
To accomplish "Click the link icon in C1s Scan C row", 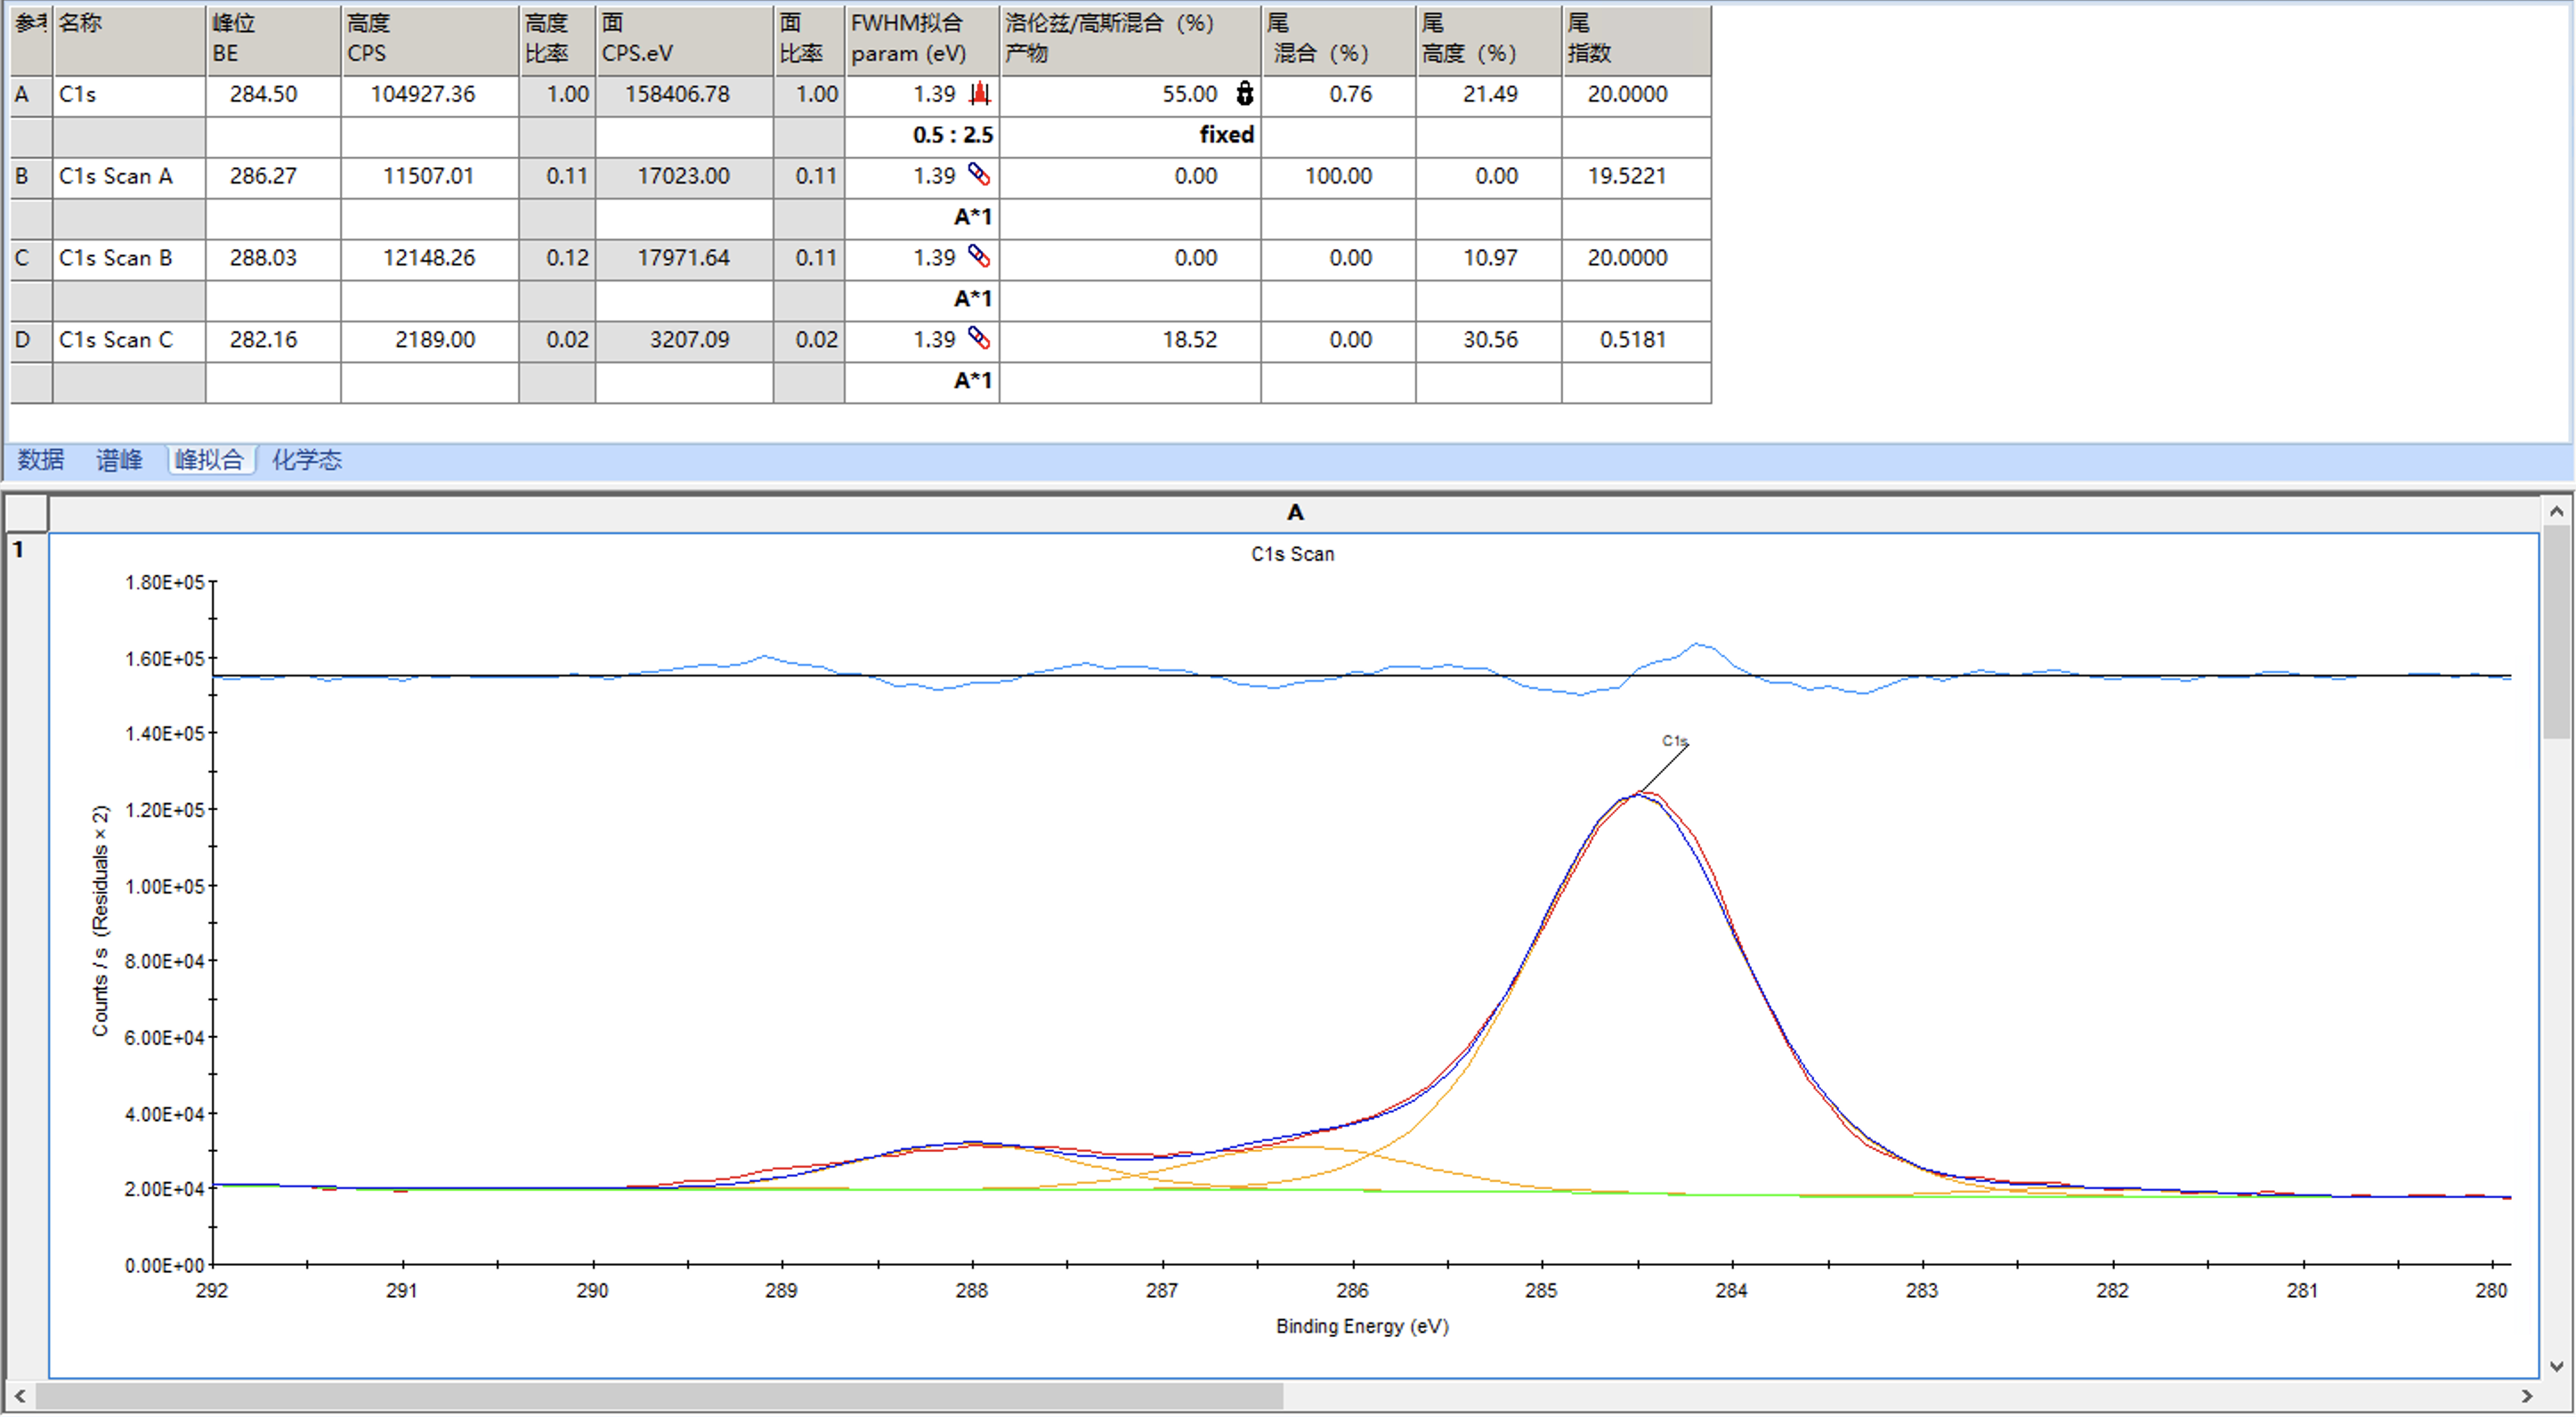I will click(x=979, y=339).
